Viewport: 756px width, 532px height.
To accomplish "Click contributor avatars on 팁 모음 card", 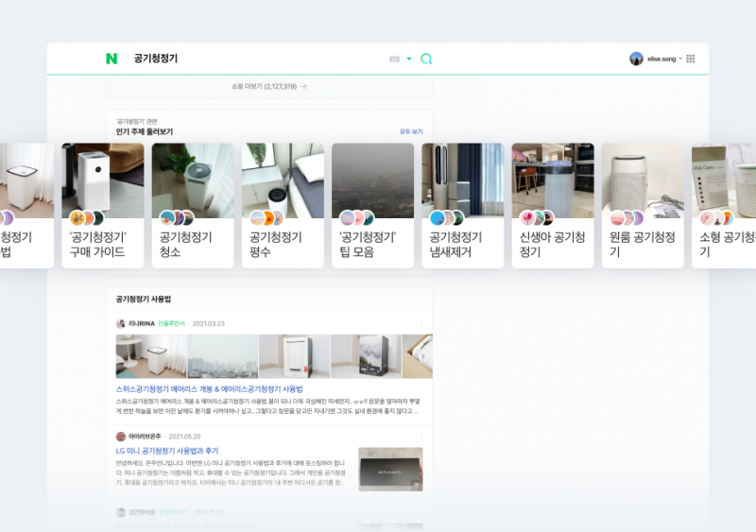I will (357, 218).
